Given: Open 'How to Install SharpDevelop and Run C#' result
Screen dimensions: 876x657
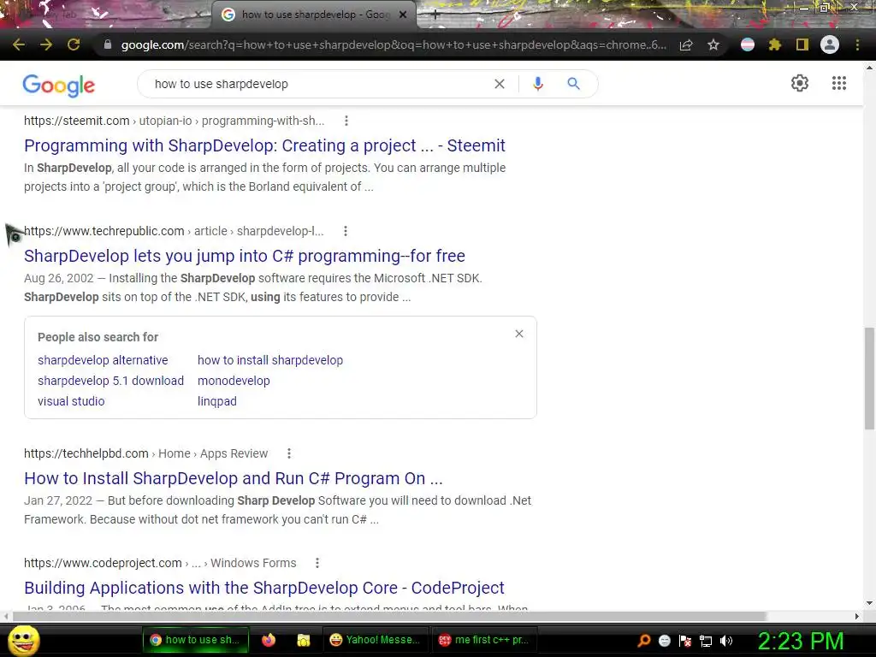Looking at the screenshot, I should (233, 478).
